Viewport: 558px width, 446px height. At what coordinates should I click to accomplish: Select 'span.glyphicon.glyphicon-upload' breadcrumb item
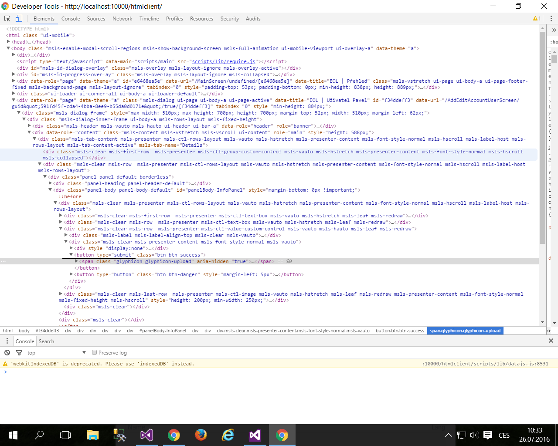click(465, 331)
